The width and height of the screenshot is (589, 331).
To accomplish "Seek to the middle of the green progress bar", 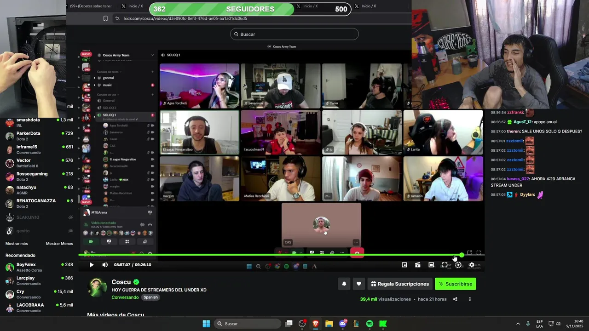I will coord(270,255).
